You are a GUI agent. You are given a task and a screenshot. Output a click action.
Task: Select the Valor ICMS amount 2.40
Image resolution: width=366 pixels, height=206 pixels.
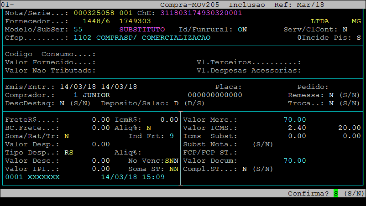coord(297,128)
